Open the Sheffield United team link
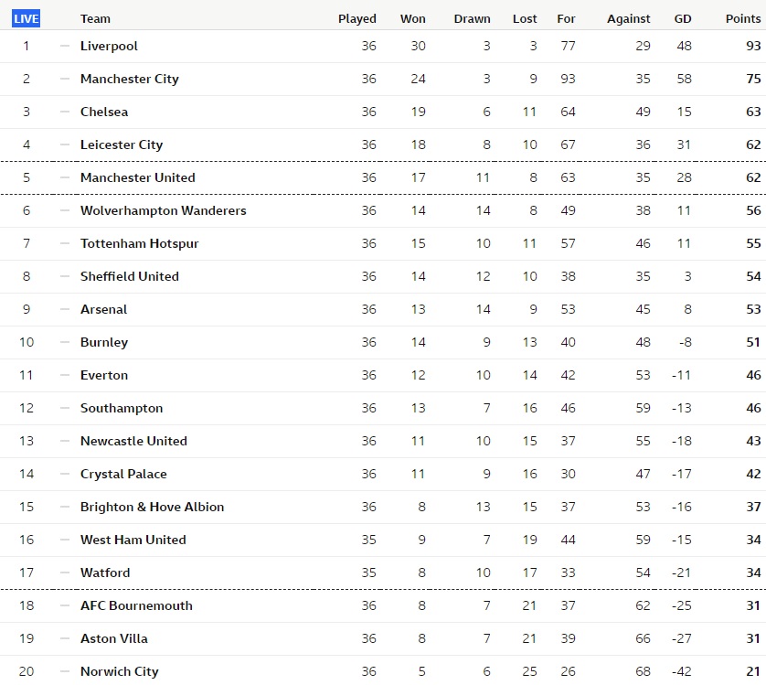This screenshot has height=685, width=766. point(130,276)
